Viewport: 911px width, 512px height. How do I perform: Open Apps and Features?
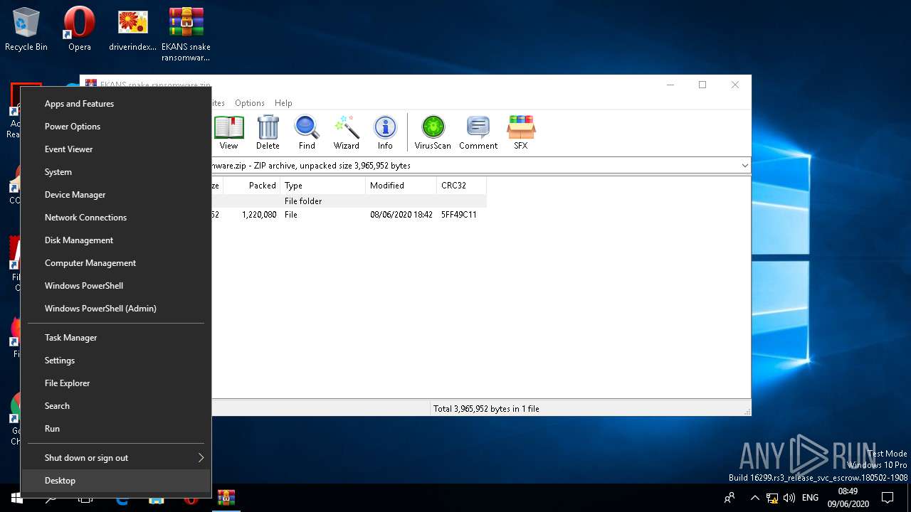116,104
